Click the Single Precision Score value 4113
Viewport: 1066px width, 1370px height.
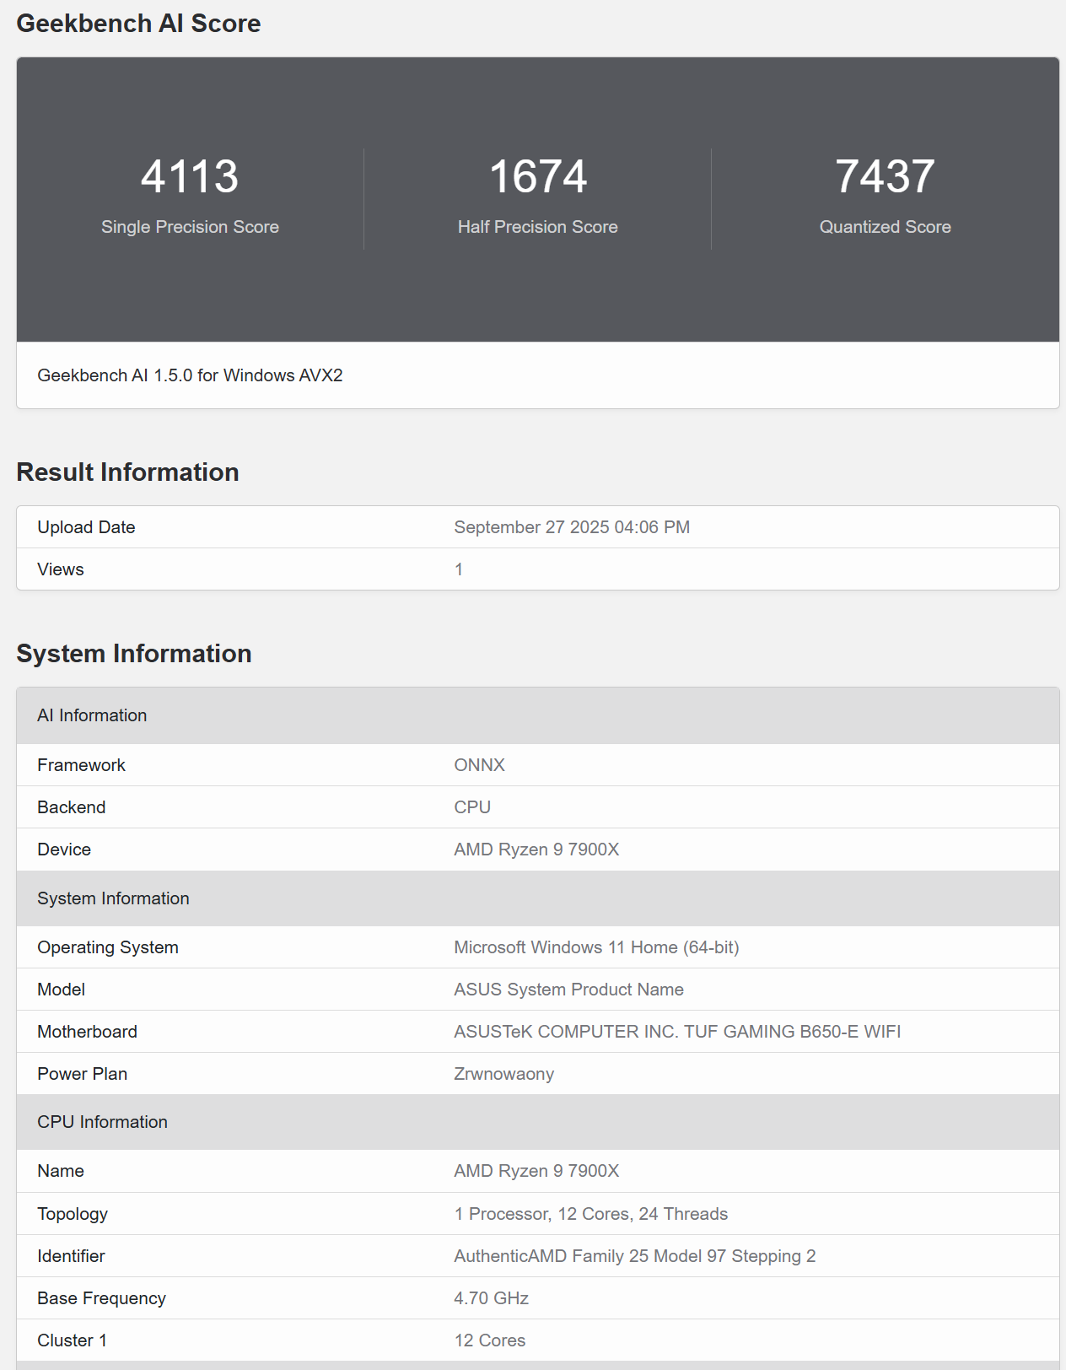click(x=190, y=177)
